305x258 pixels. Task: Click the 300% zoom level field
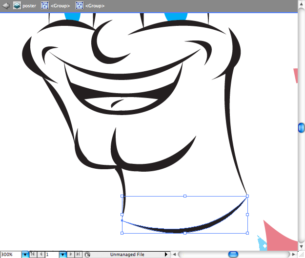coord(11,254)
